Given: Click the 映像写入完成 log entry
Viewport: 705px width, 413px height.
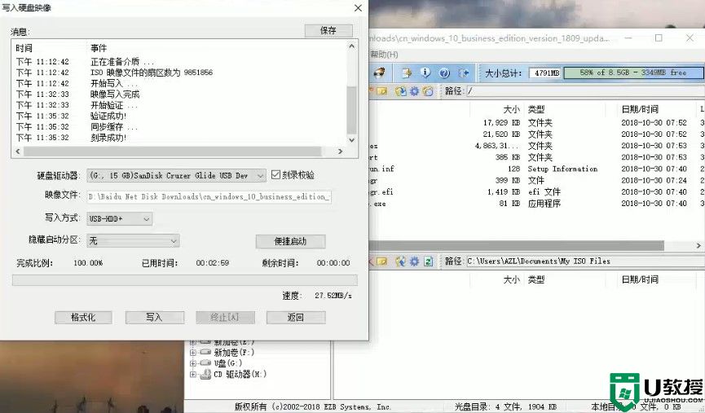Looking at the screenshot, I should [x=115, y=94].
